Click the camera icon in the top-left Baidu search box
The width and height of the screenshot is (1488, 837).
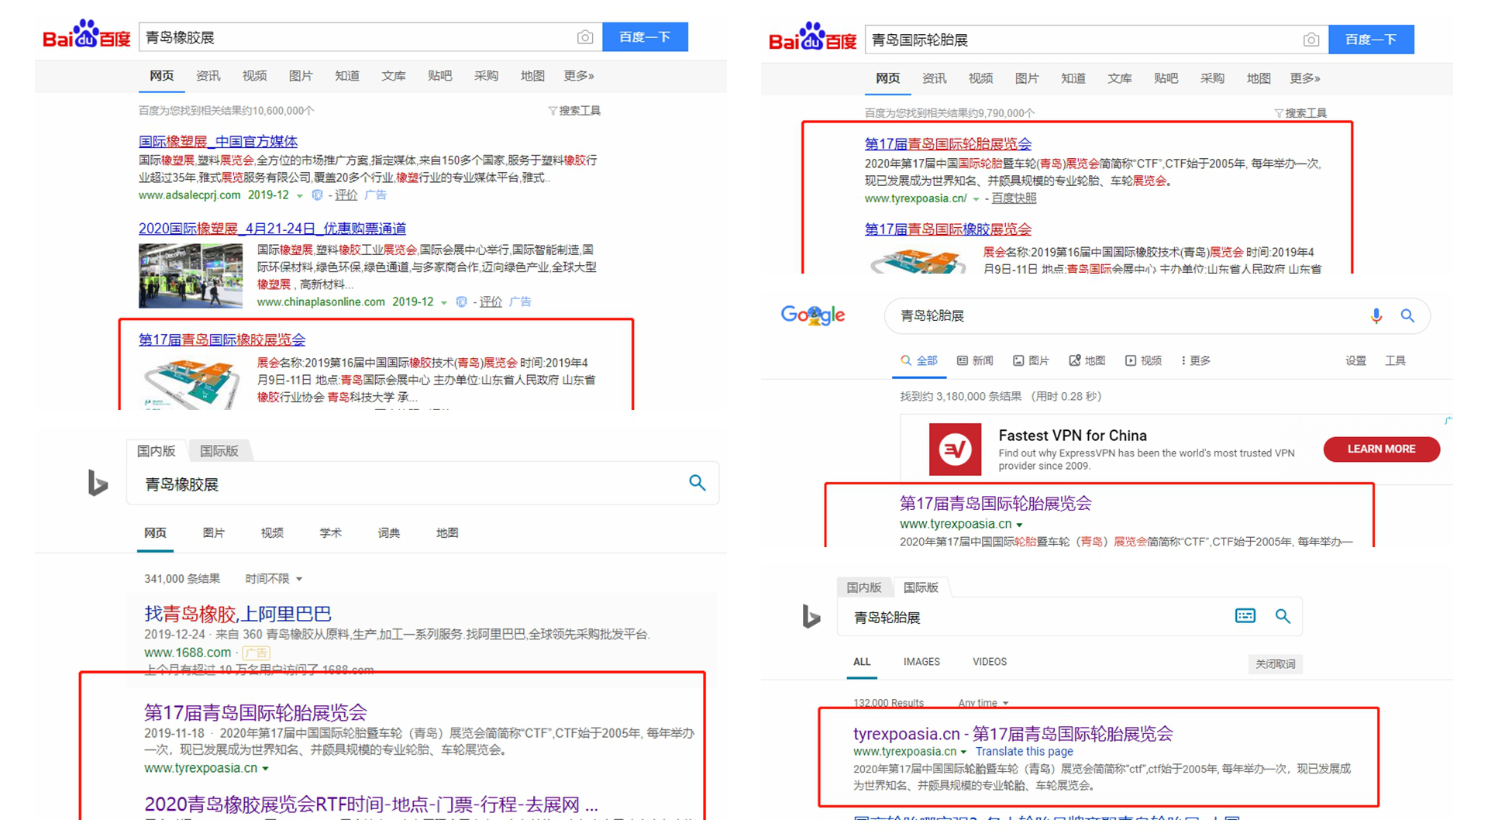tap(585, 37)
